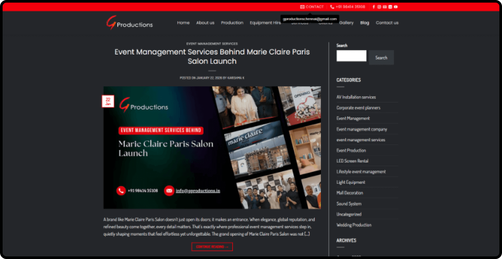The height and width of the screenshot is (259, 502).
Task: Go to the Gallery page
Action: (346, 23)
